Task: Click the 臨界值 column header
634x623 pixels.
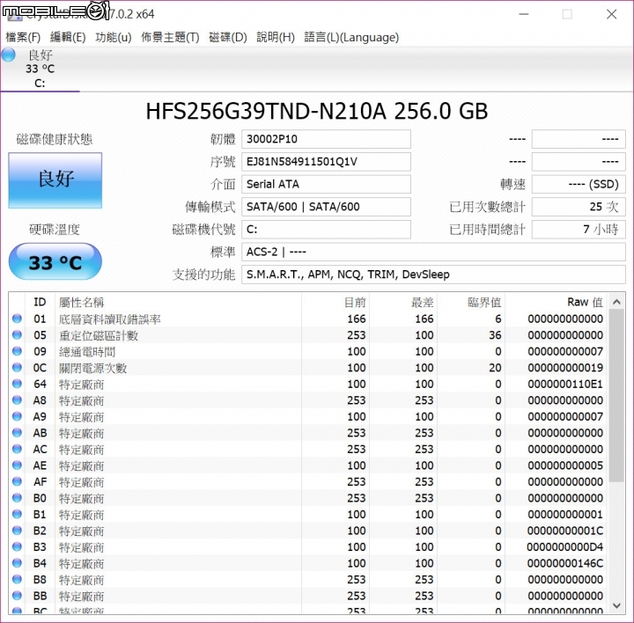Action: [471, 302]
